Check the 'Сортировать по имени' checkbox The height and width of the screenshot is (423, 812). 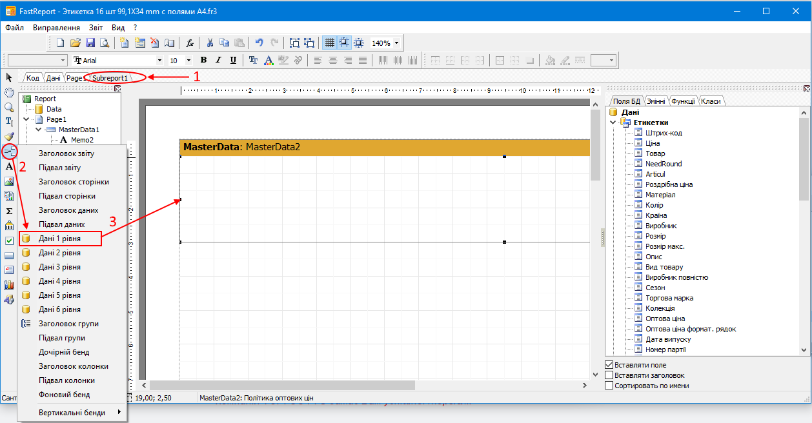tap(609, 386)
